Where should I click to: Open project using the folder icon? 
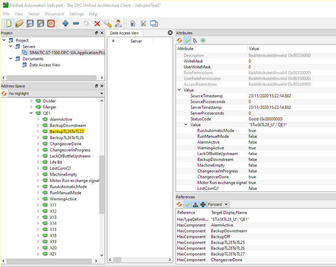(19, 23)
